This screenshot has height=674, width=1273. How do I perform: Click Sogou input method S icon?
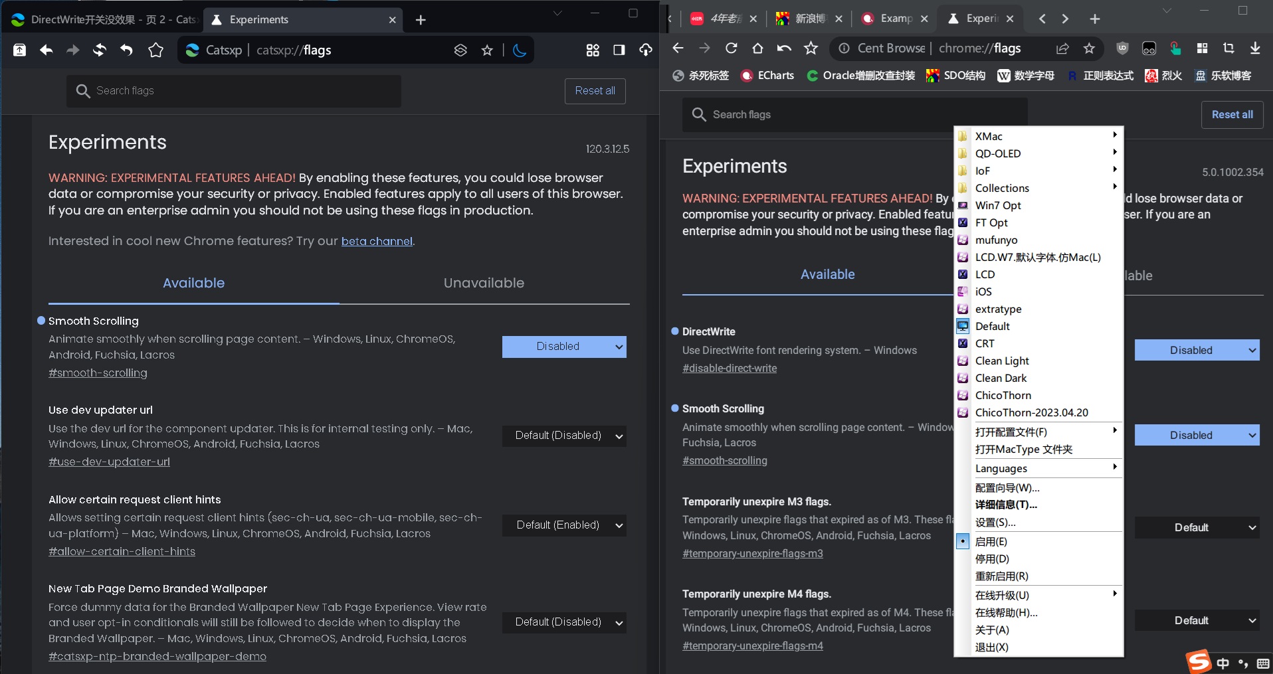[1199, 661]
